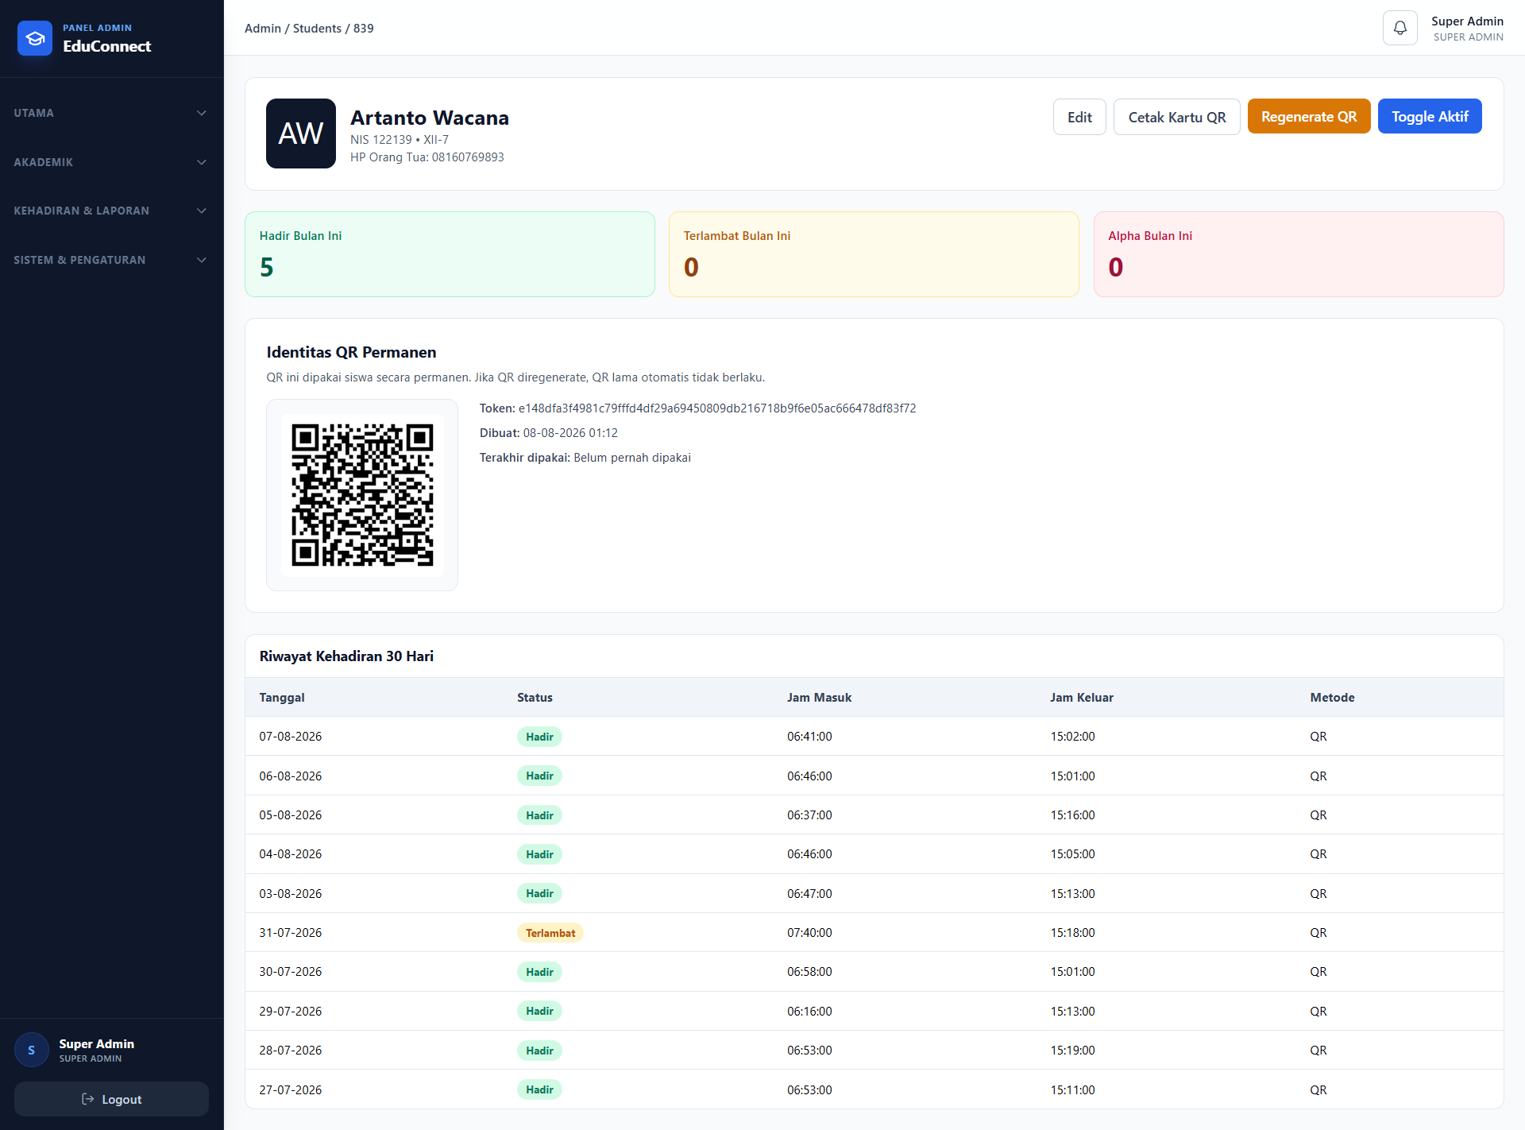Click the Alpha Bulan Ini card
Screen dimensions: 1525x1130
pyautogui.click(x=1299, y=254)
